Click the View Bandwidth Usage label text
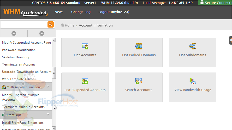Screen dimensions: 232x130 click(x=193, y=90)
